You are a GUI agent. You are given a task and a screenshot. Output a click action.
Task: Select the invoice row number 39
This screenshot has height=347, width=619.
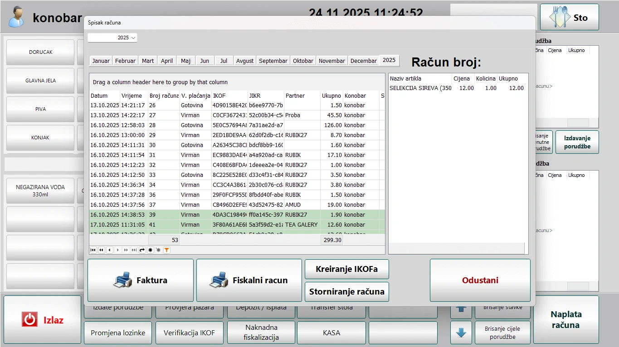tap(237, 215)
